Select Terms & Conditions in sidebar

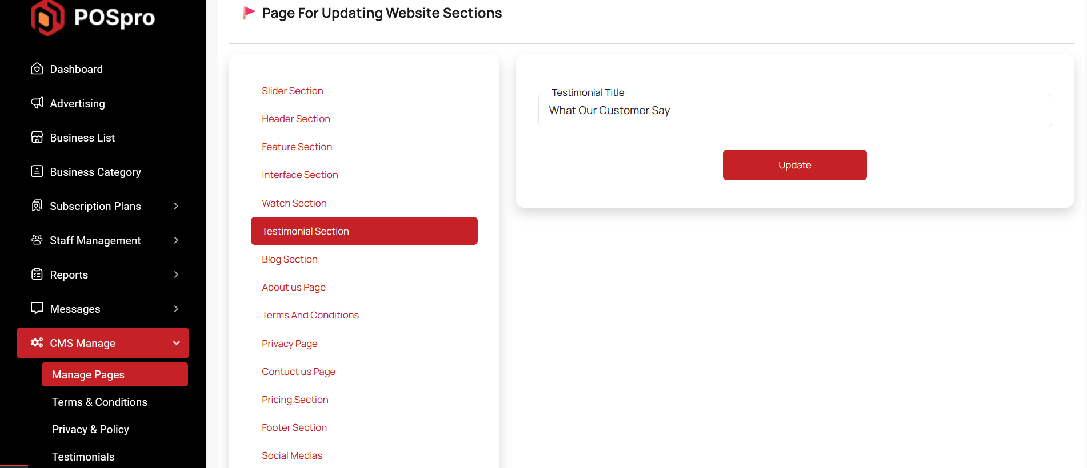pyautogui.click(x=99, y=402)
